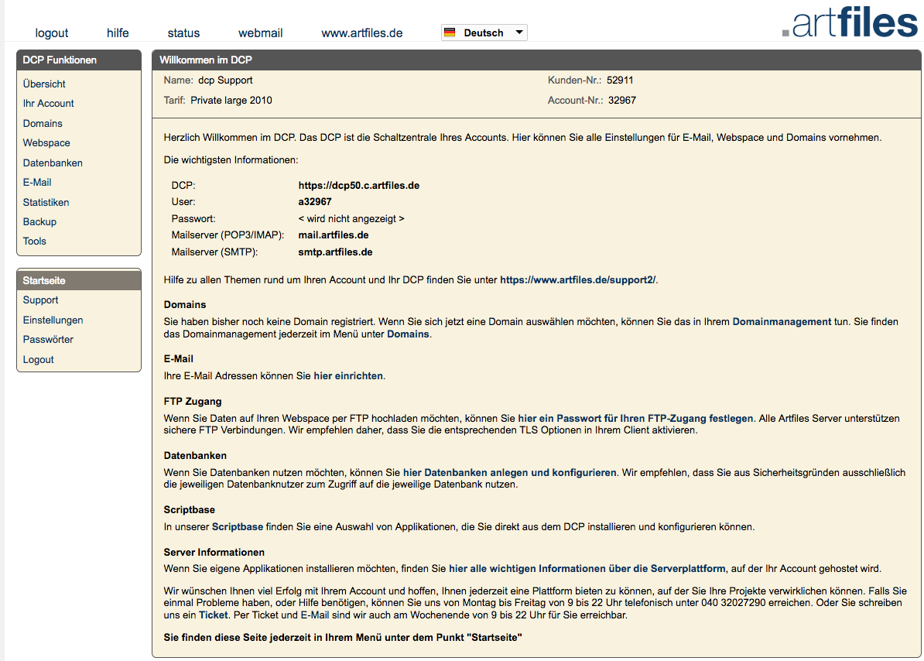
Task: Open Tools in the sidebar
Action: pyautogui.click(x=34, y=241)
